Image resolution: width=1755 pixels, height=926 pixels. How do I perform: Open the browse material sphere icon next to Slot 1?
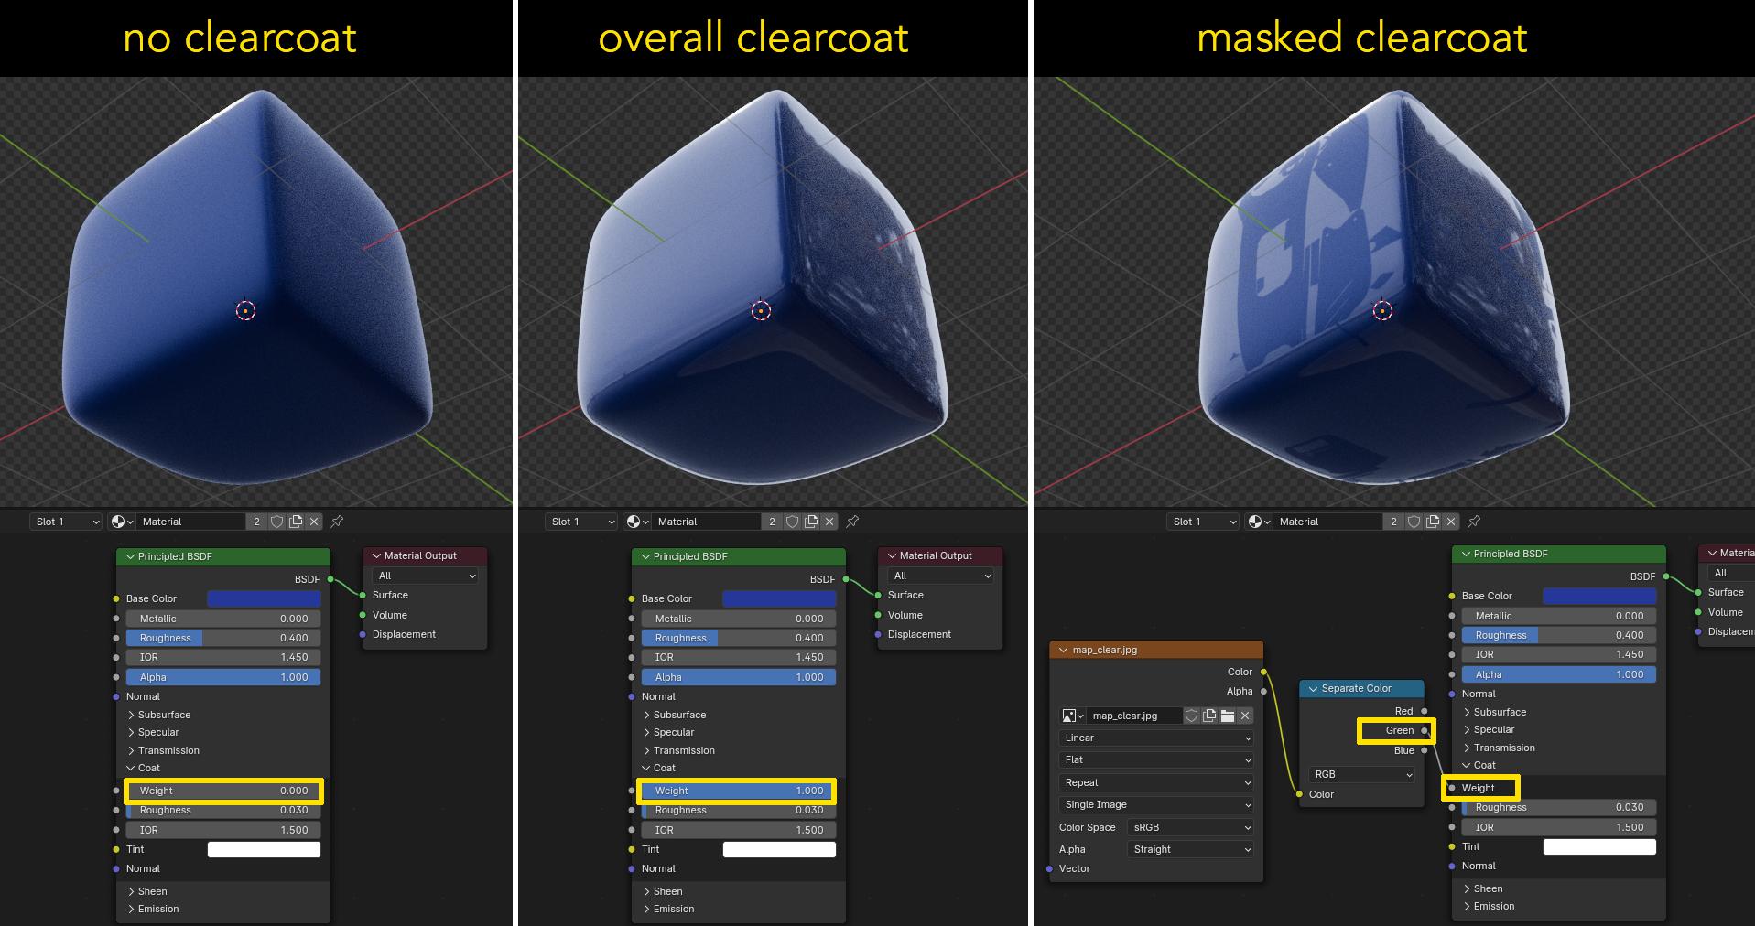coord(118,521)
